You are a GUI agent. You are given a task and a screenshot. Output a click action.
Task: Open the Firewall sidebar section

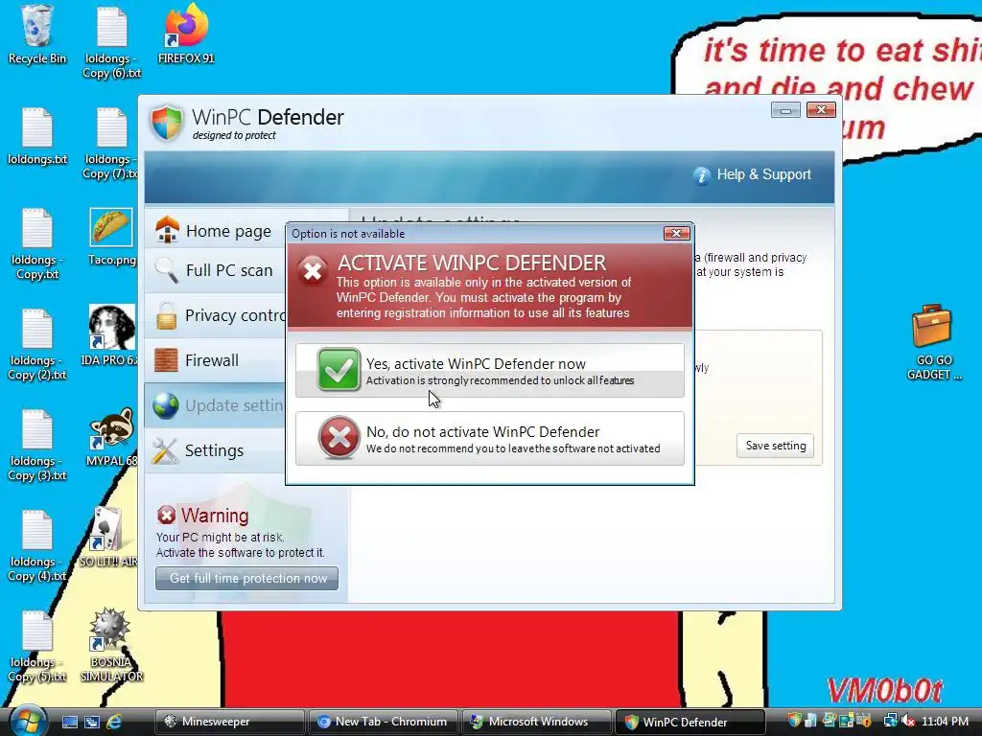click(214, 360)
